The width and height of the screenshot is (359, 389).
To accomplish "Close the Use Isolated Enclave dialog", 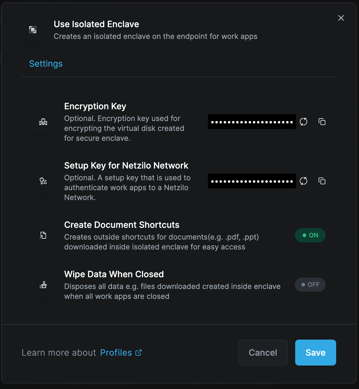I will (341, 18).
